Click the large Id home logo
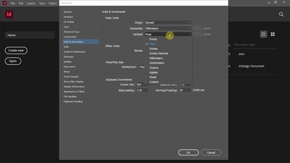Image resolution: width=290 pixels, height=163 pixels. (x=9, y=14)
